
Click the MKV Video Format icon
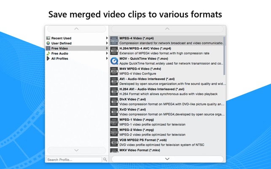(114, 151)
